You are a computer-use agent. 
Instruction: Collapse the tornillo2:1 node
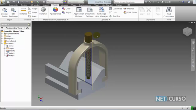pos(2,43)
